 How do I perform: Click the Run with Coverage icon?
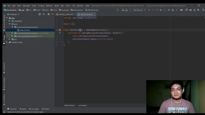pyautogui.click(x=165, y=10)
